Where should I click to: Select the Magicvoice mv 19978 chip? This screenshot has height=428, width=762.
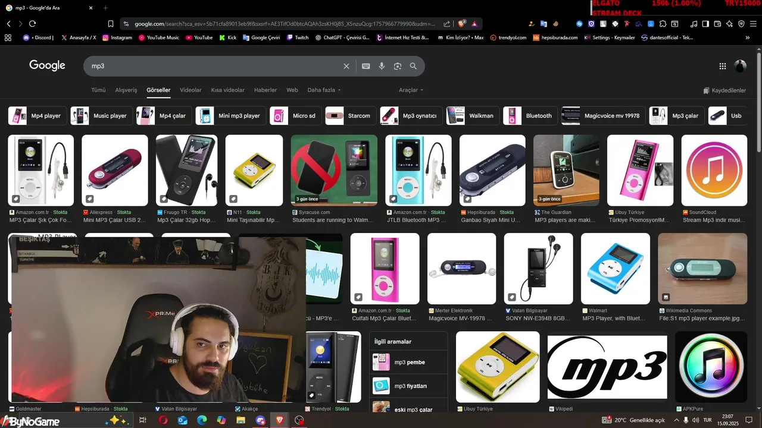tap(603, 116)
